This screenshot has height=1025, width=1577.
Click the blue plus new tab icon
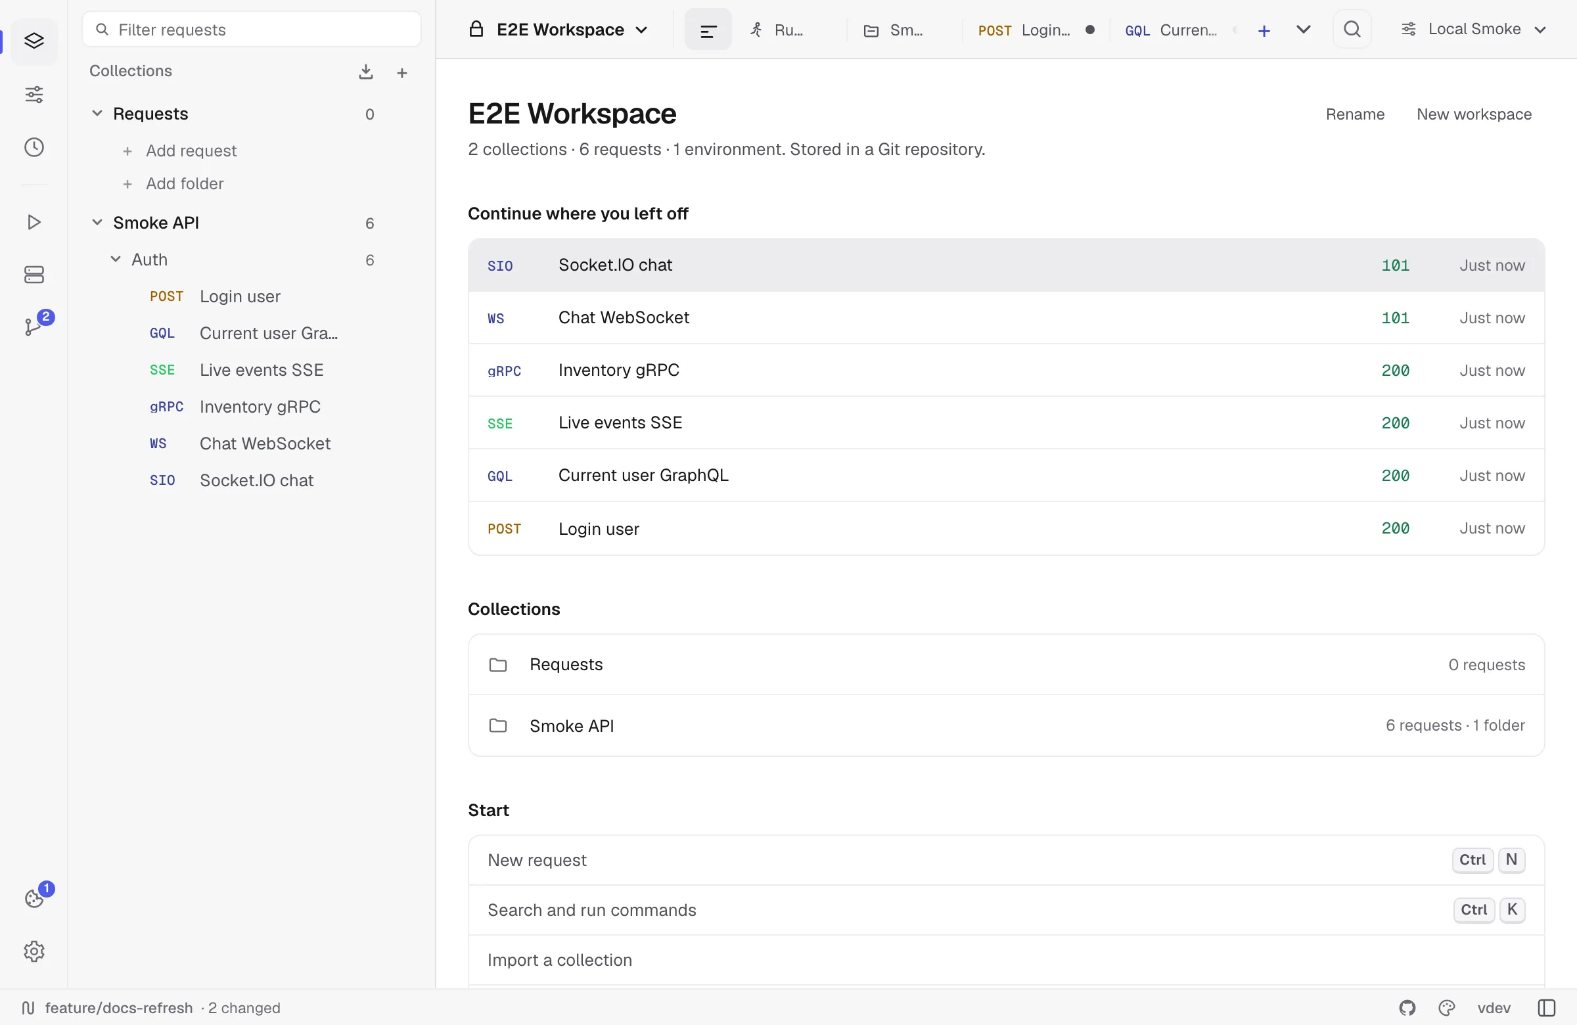tap(1264, 30)
